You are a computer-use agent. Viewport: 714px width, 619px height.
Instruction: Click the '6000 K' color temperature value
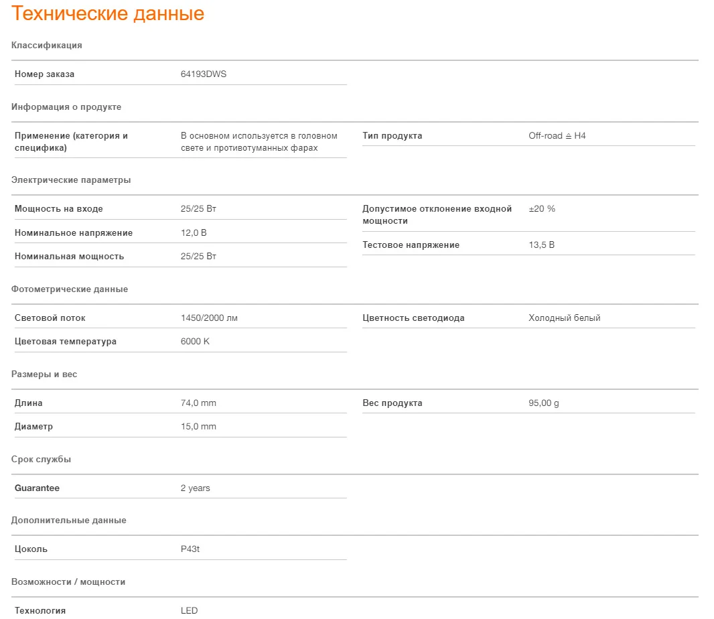[195, 341]
